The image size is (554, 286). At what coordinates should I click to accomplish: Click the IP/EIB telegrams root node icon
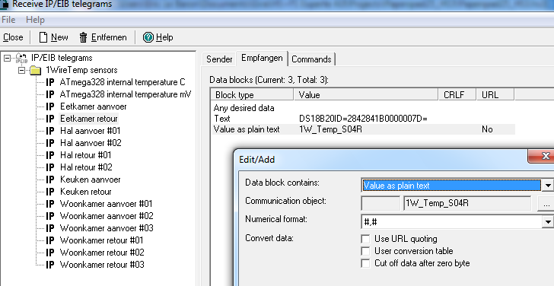tap(21, 58)
